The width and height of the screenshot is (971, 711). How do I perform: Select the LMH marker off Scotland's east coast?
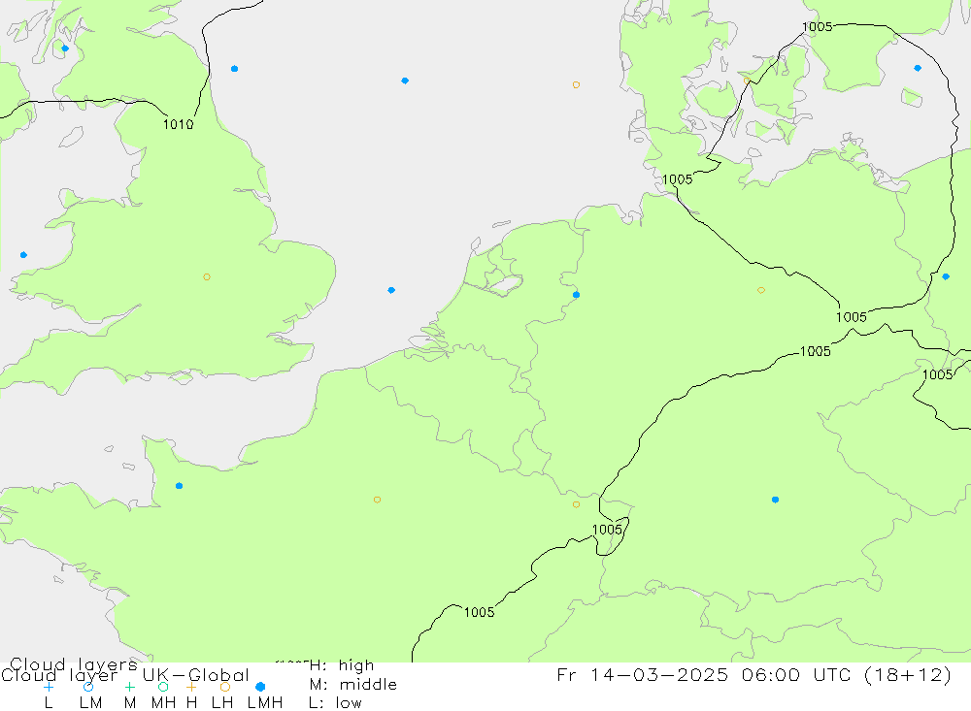[234, 69]
